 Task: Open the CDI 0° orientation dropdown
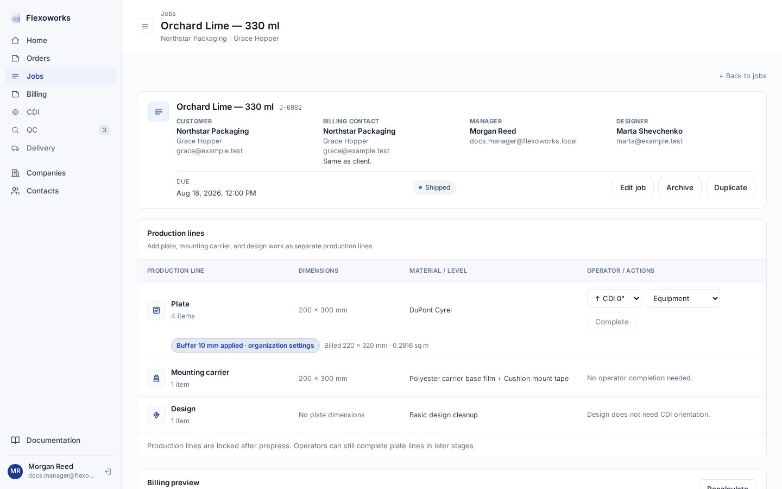click(x=614, y=298)
